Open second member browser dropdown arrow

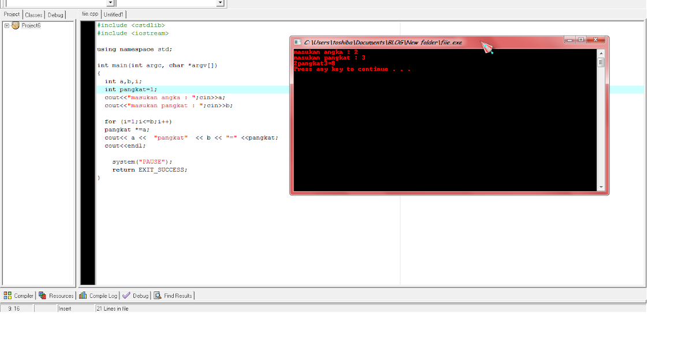point(220,3)
